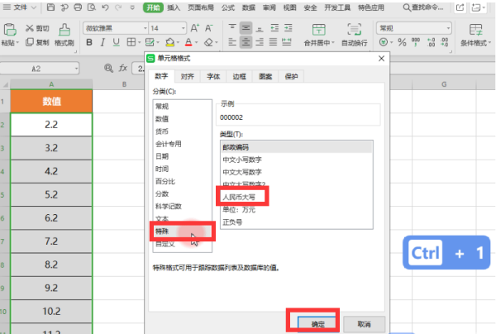This screenshot has width=496, height=334.
Task: Open the Name Box dropdown next to A2
Action: point(76,69)
